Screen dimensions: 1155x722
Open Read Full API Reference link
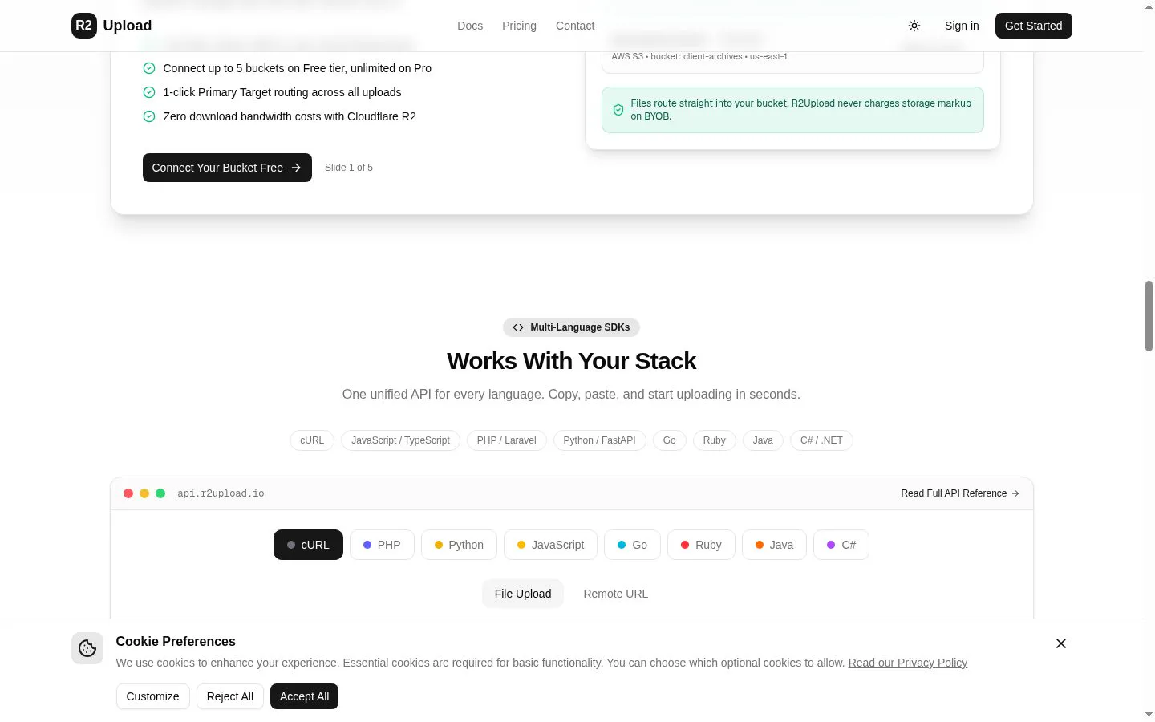point(959,493)
